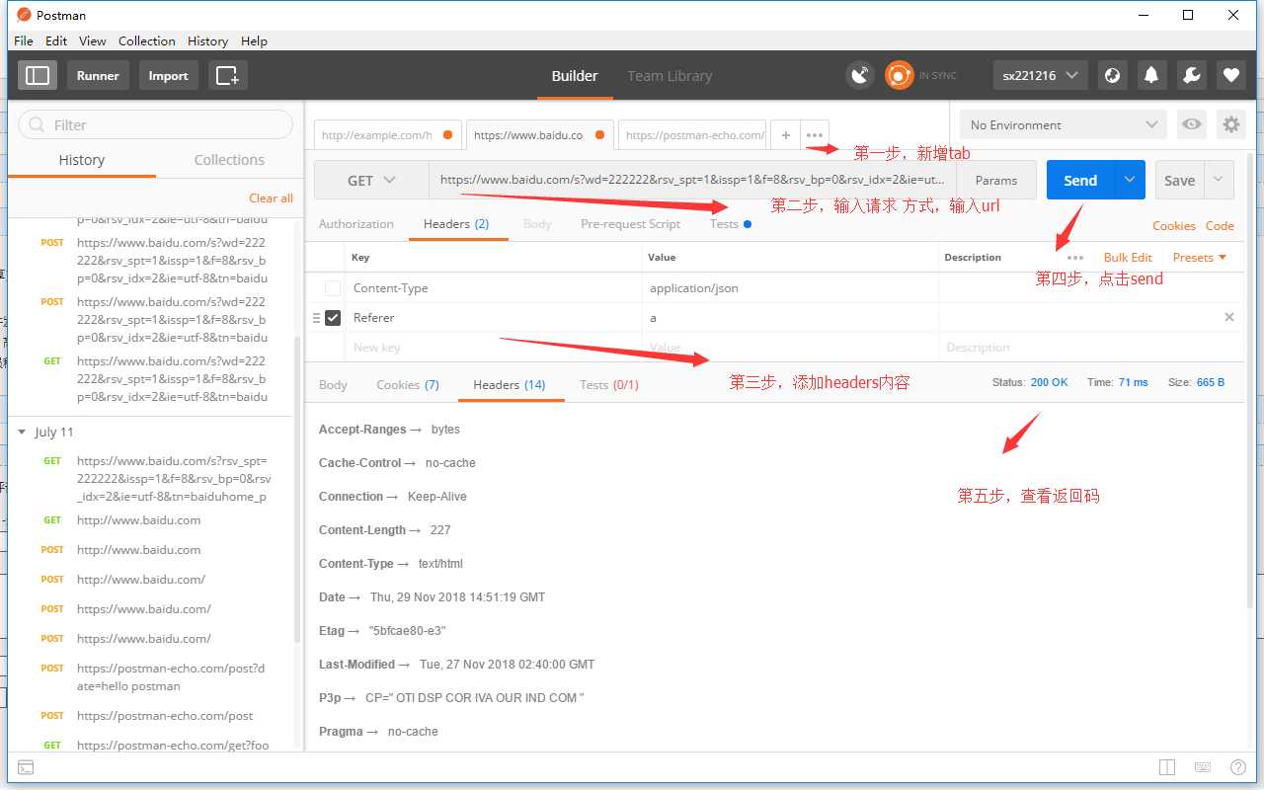Screen dimensions: 1264x790
Task: Open the wrench settings icon
Action: 1191,75
